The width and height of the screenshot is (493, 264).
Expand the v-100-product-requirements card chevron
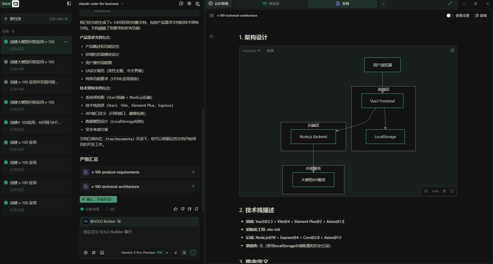pyautogui.click(x=193, y=172)
